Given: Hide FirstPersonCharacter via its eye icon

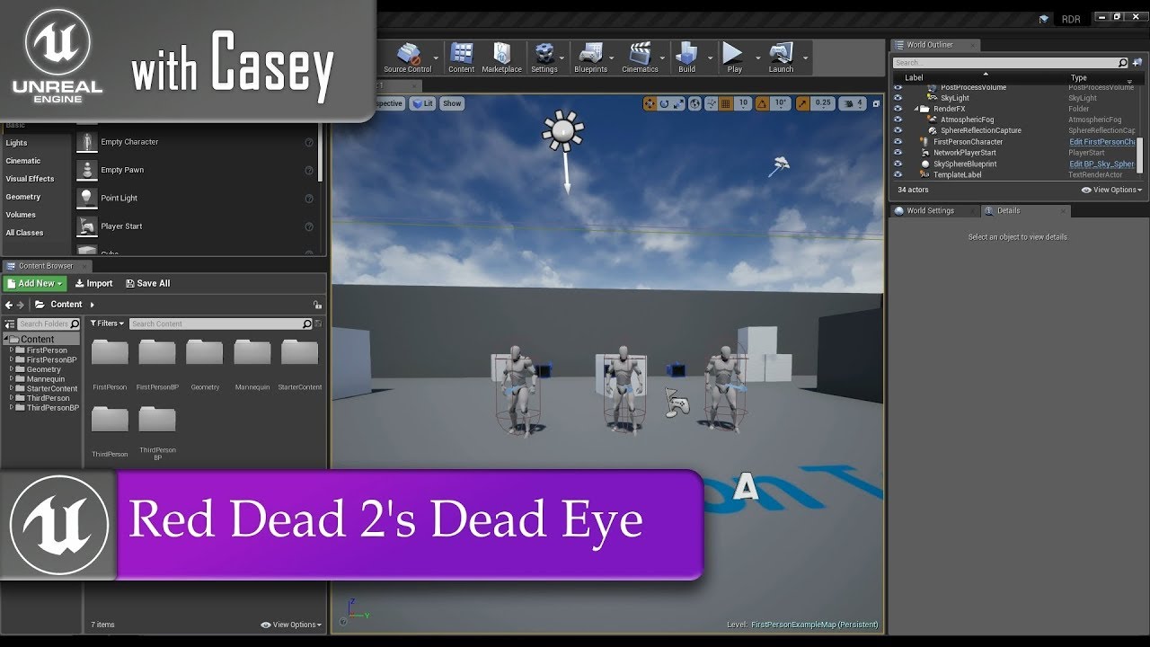Looking at the screenshot, I should coord(898,142).
